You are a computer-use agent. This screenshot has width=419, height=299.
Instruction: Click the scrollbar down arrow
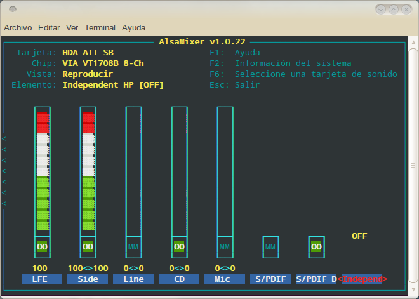point(413,290)
